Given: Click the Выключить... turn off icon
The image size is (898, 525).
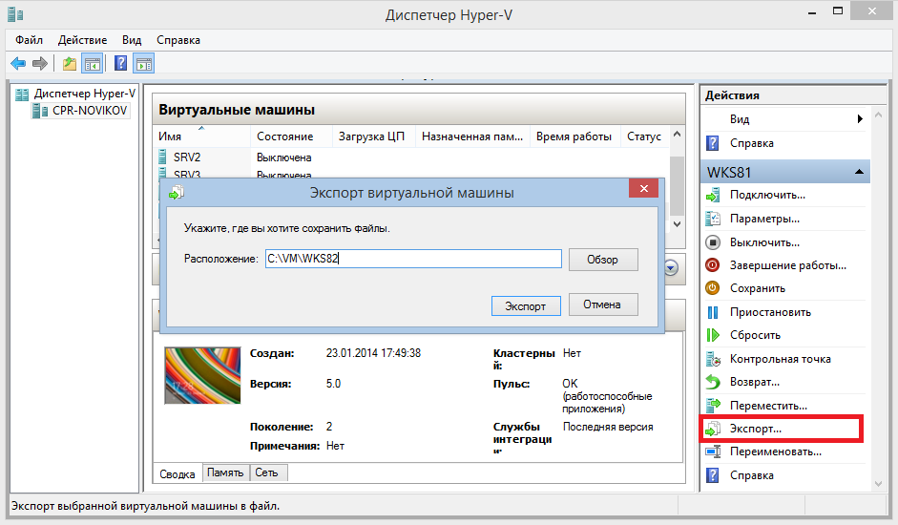Looking at the screenshot, I should coord(712,241).
